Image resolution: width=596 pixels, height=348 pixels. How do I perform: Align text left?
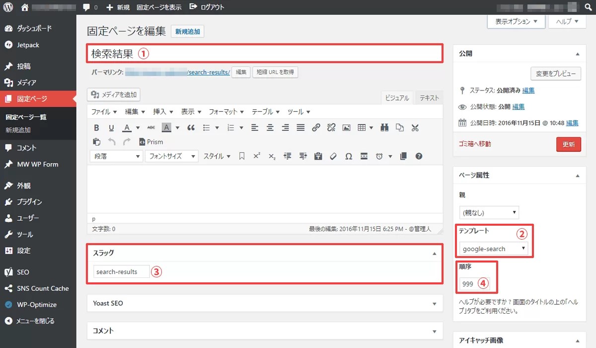click(255, 128)
